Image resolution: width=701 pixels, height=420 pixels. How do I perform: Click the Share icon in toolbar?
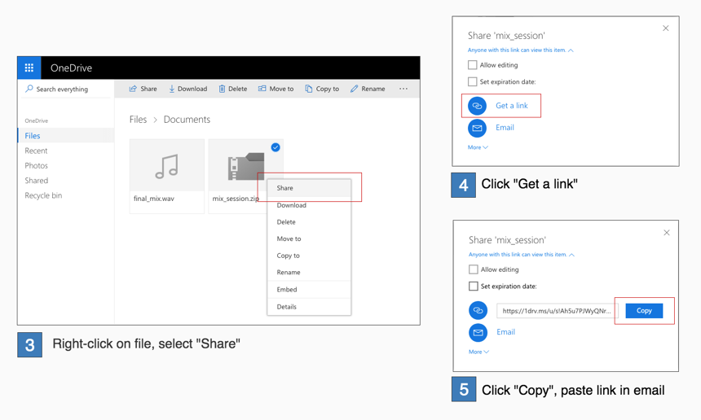pos(133,89)
